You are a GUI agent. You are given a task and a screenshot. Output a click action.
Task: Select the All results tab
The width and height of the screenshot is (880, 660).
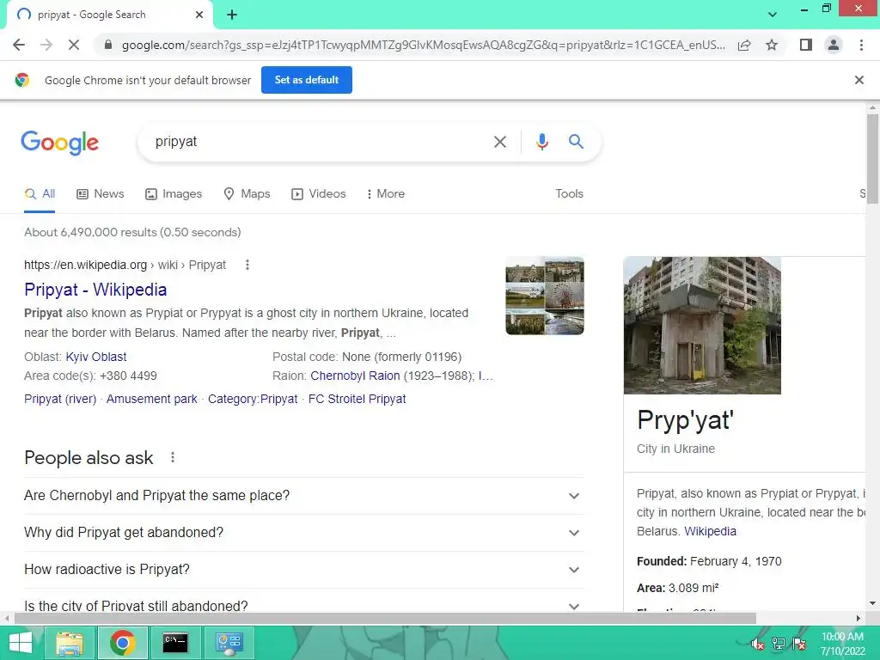coord(40,193)
